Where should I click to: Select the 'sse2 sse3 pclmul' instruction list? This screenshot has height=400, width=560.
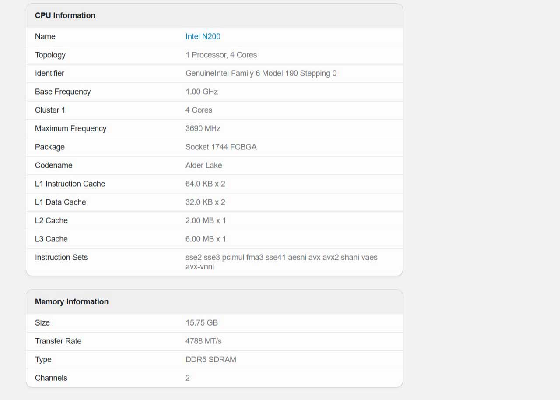pos(281,262)
